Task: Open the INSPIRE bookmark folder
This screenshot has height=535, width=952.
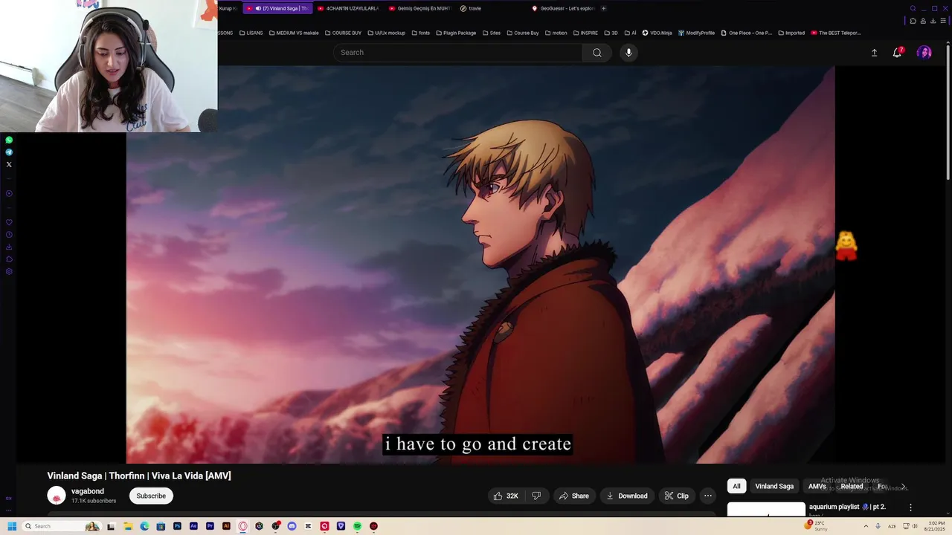Action: click(x=585, y=33)
